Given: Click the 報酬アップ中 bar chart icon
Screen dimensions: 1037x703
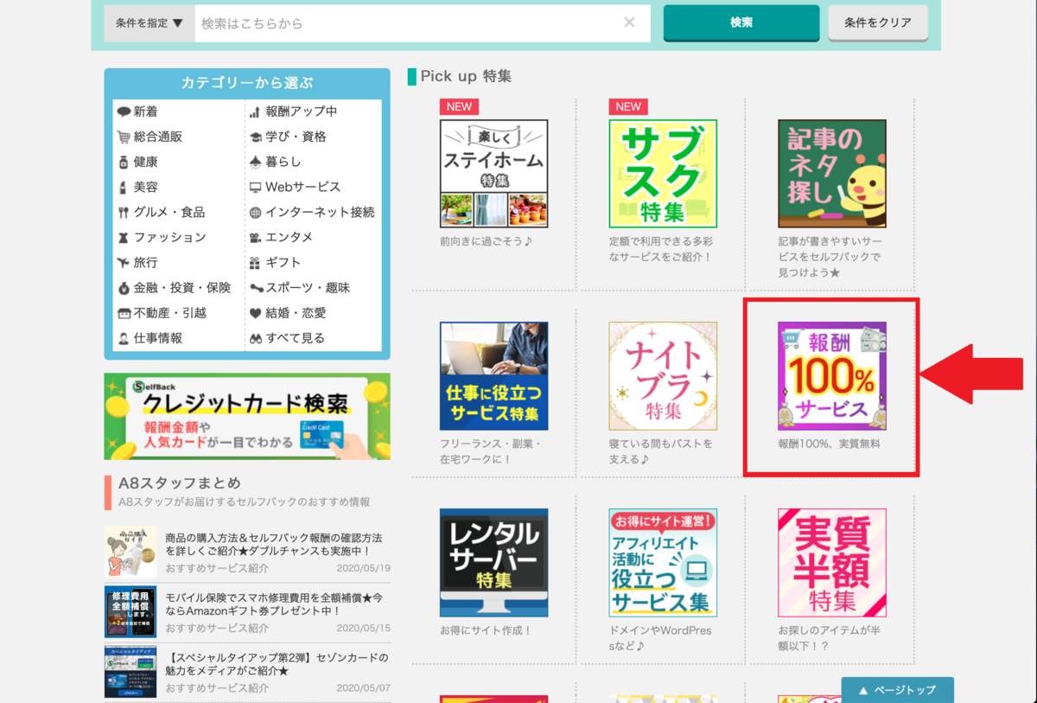Looking at the screenshot, I should click(x=255, y=112).
